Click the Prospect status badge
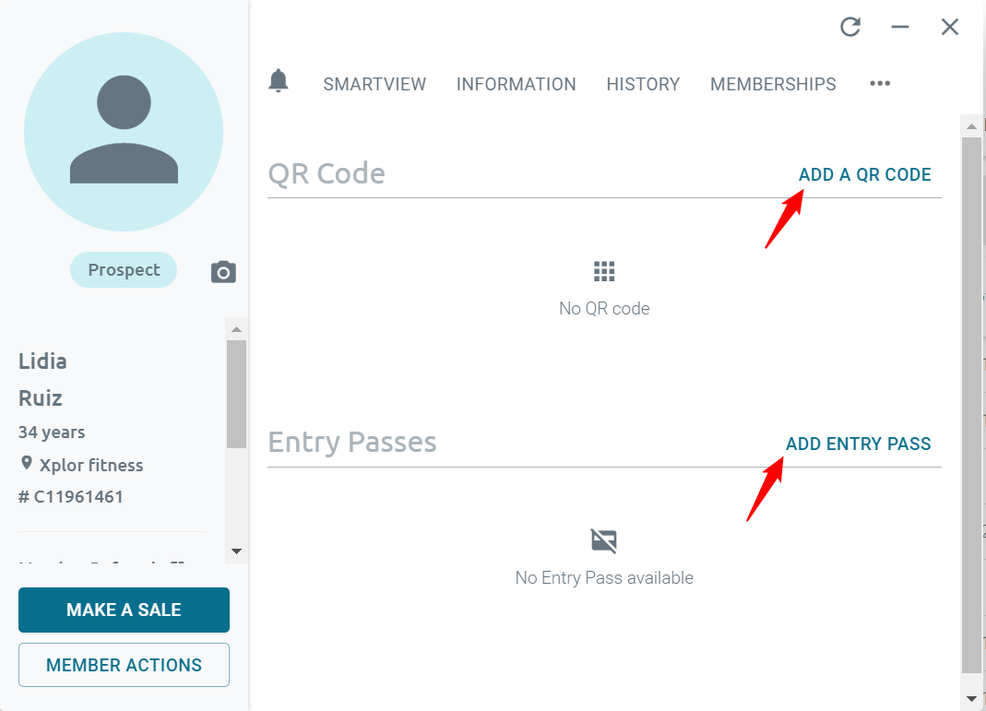Viewport: 986px width, 711px height. click(123, 269)
